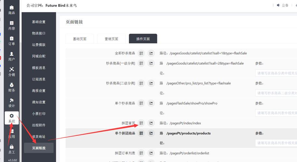Click 单个拼团商品 parameter input field
Viewport: 297px width, 162px height.
click(x=276, y=143)
